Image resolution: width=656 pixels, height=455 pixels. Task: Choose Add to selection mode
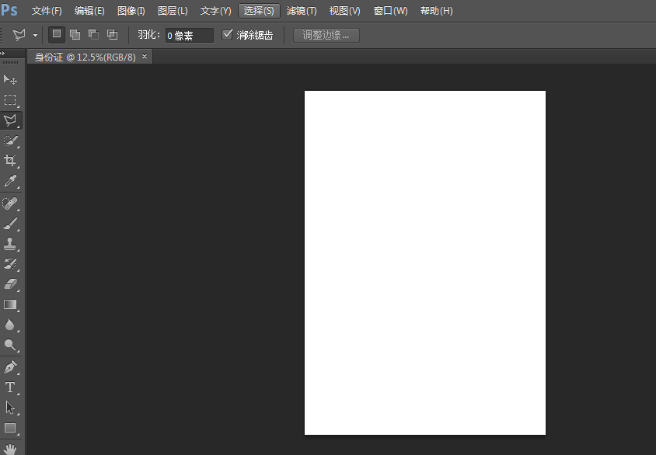click(x=75, y=35)
